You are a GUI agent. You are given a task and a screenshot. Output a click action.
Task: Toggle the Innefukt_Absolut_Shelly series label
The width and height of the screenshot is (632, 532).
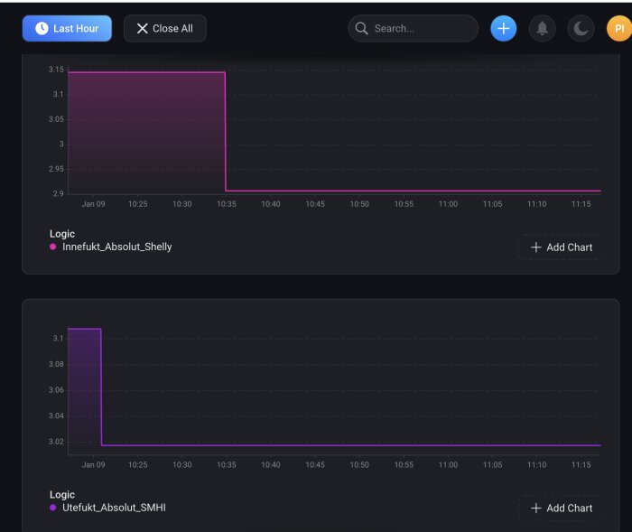(116, 247)
